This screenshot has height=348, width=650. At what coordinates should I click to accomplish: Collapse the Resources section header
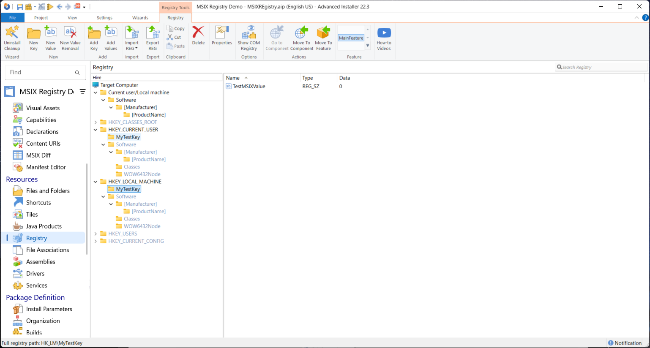22,179
